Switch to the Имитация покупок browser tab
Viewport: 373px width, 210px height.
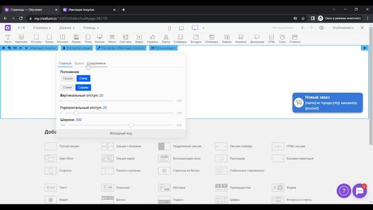(x=89, y=10)
